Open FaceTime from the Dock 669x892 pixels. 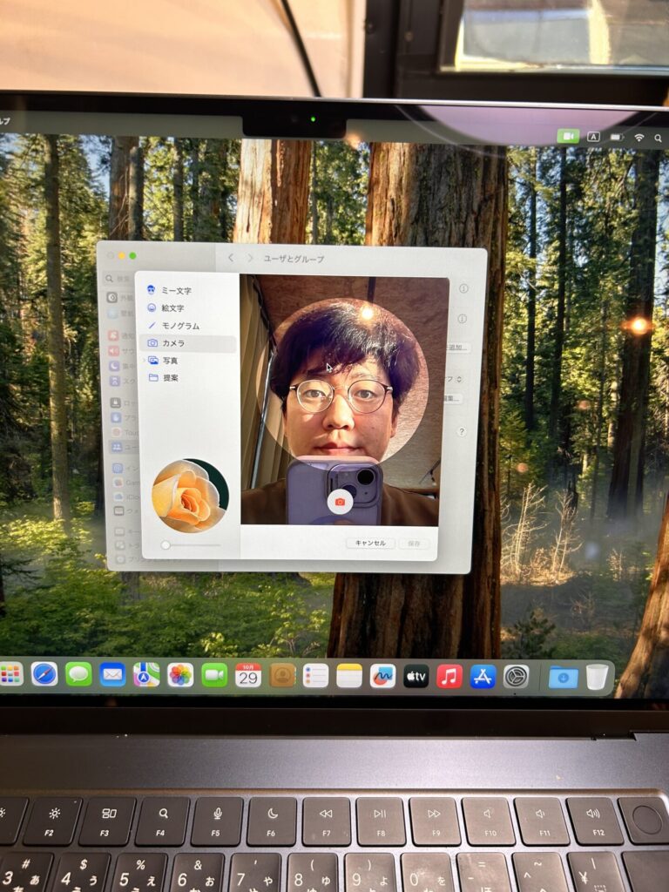[x=214, y=675]
